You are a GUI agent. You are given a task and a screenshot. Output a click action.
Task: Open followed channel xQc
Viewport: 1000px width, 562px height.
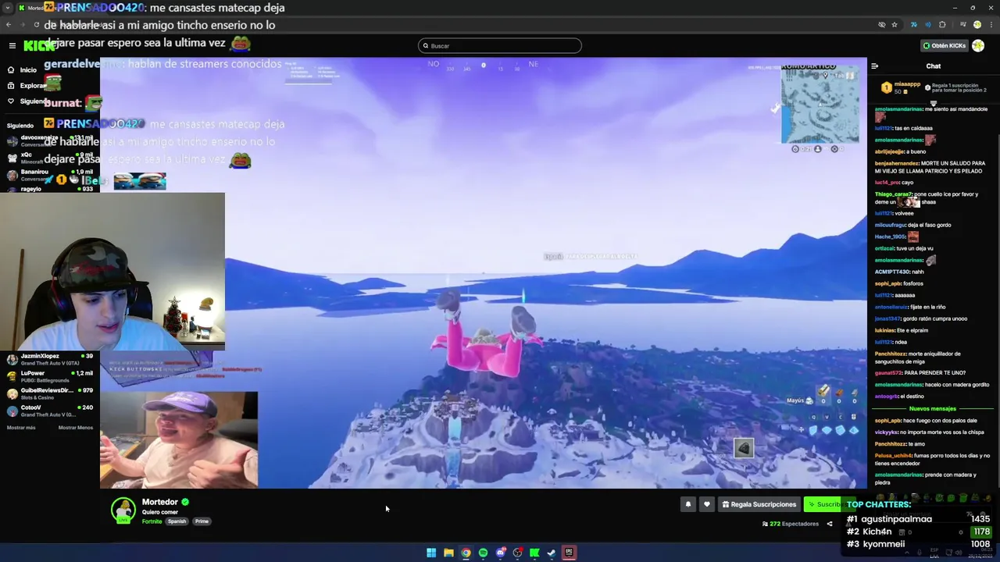[x=50, y=158]
